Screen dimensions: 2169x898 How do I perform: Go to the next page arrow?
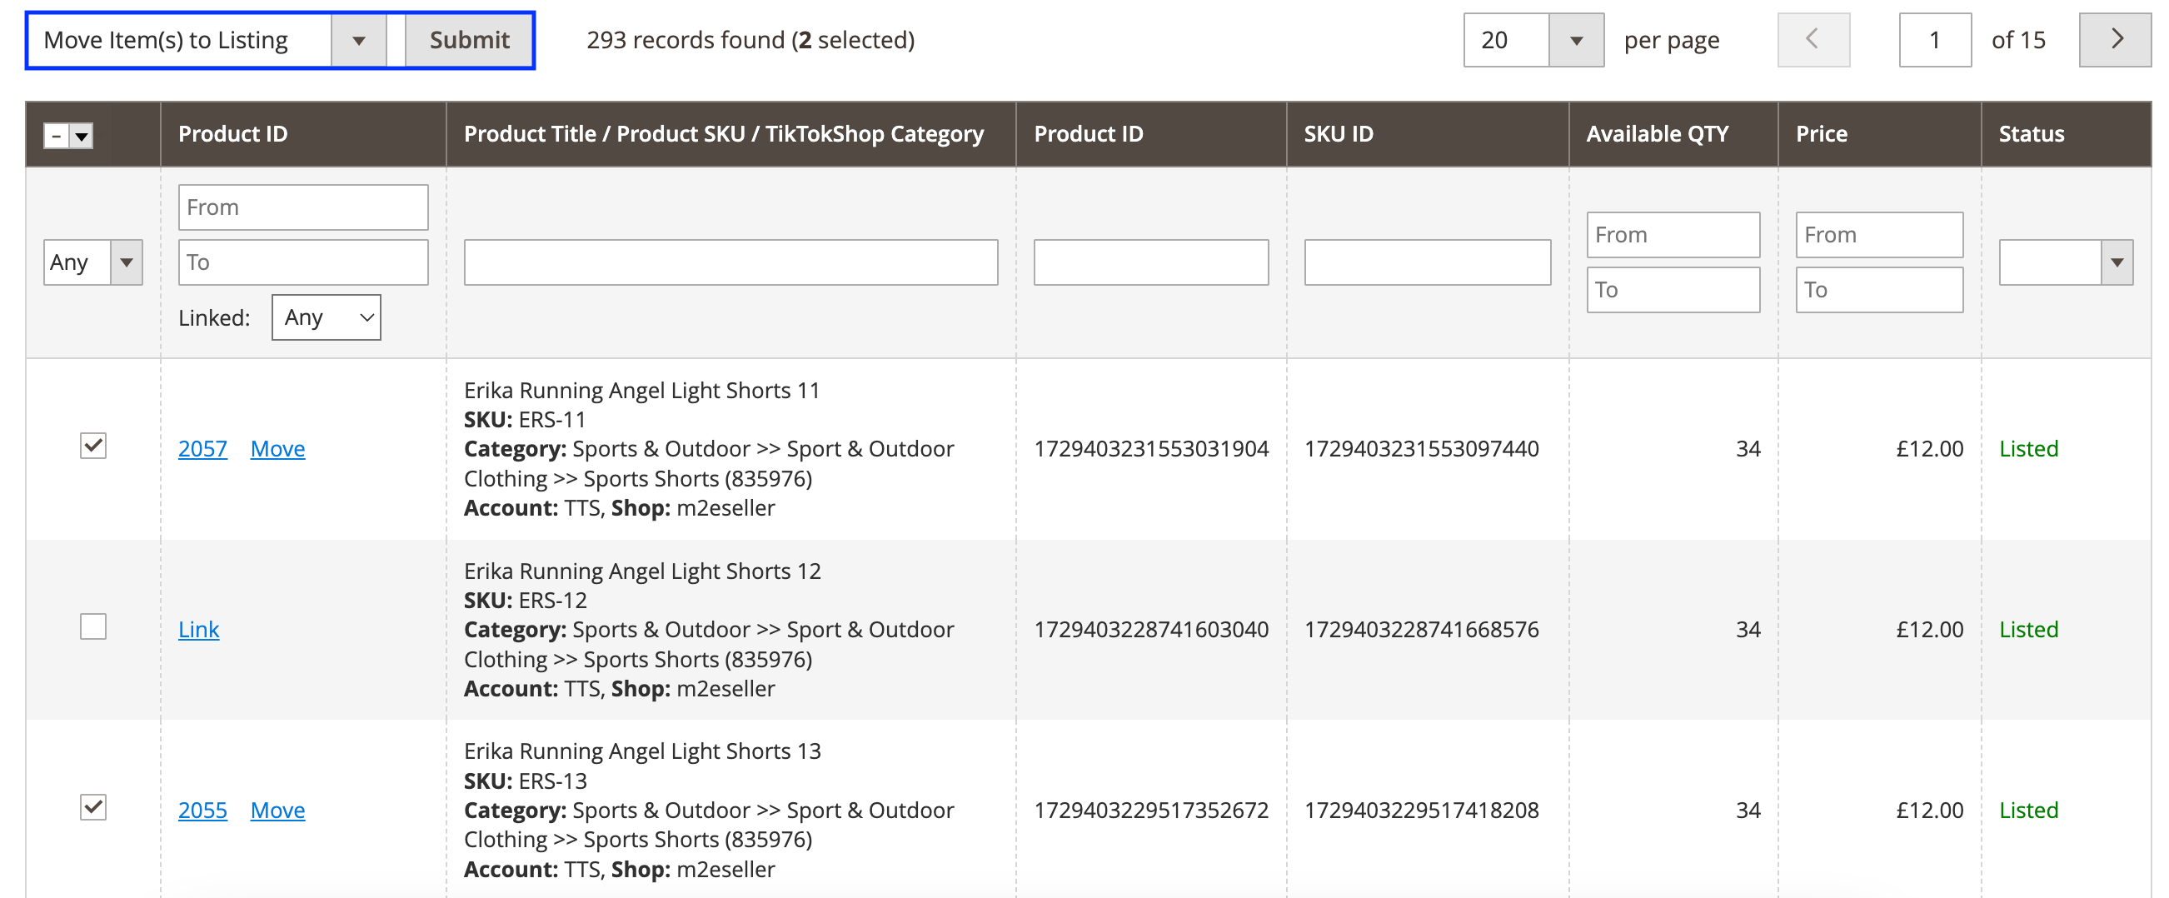point(2113,40)
